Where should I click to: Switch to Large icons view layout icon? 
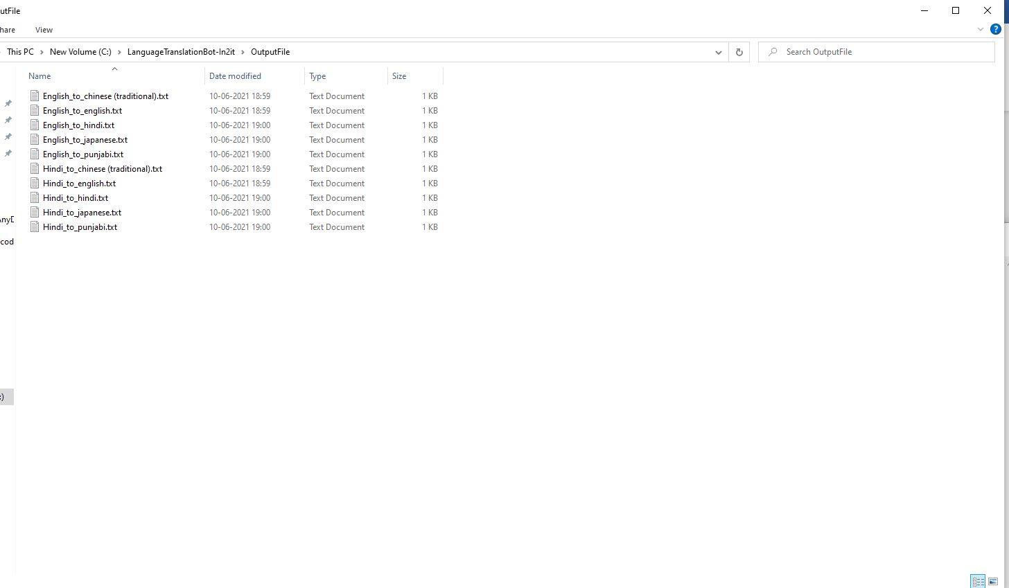[x=993, y=581]
